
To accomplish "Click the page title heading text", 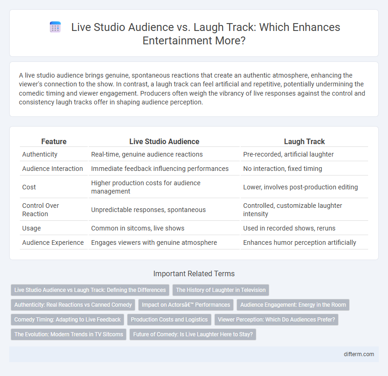I will (x=206, y=34).
